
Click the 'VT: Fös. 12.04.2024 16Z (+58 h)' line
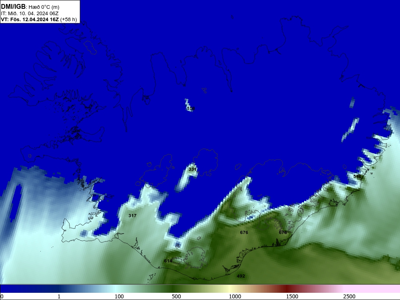point(39,19)
